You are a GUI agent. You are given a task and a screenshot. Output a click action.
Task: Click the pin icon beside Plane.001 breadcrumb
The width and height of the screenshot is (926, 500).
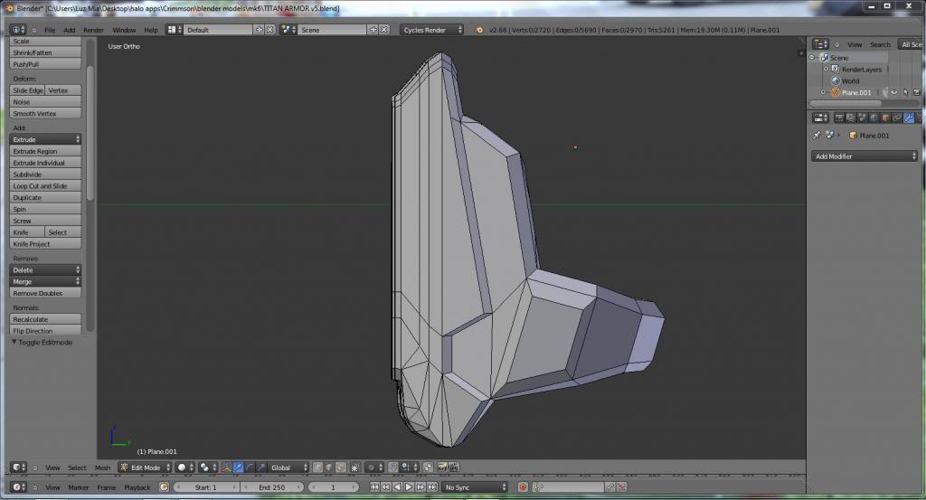pyautogui.click(x=817, y=136)
